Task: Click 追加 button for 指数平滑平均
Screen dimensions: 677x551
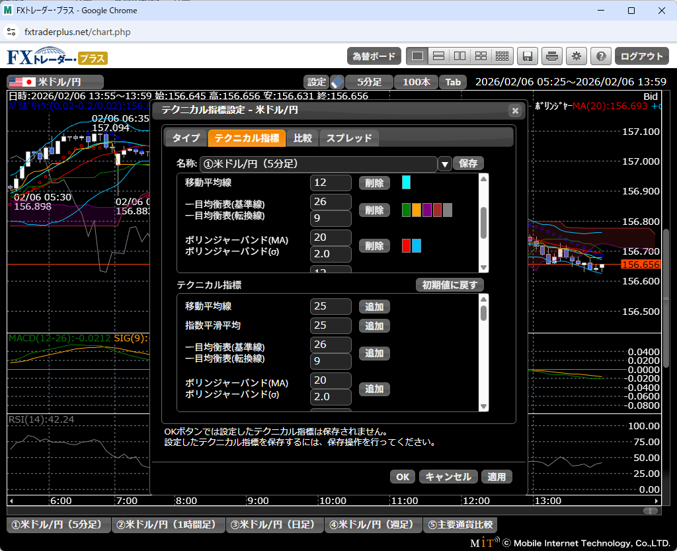Action: (374, 325)
